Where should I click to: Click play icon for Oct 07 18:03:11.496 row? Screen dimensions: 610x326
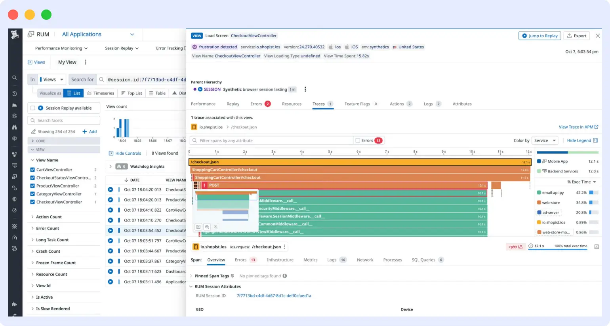tap(111, 282)
